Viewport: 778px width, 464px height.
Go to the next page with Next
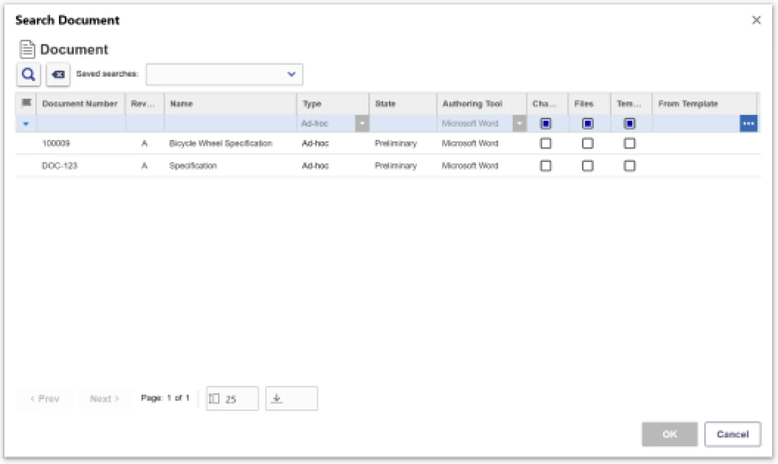pyautogui.click(x=105, y=399)
